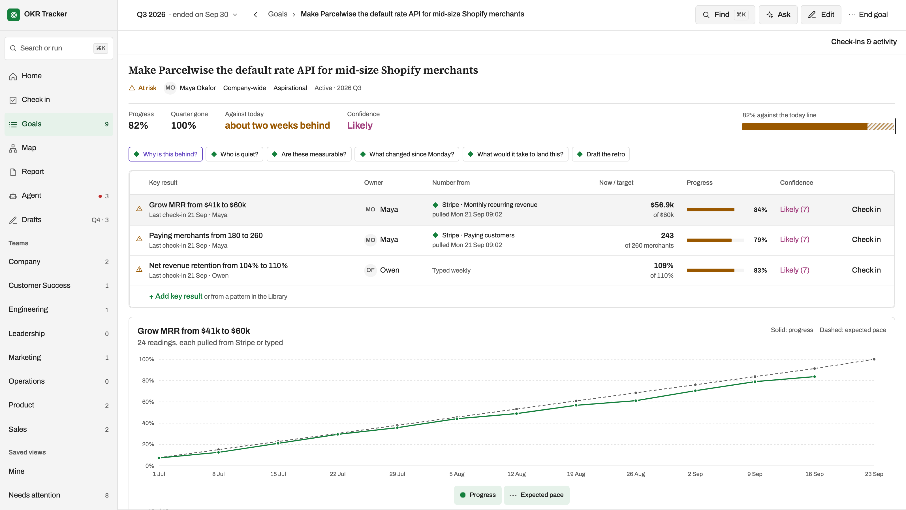Image resolution: width=906 pixels, height=510 pixels.
Task: Click Check in on Paying merchants row
Action: (866, 240)
